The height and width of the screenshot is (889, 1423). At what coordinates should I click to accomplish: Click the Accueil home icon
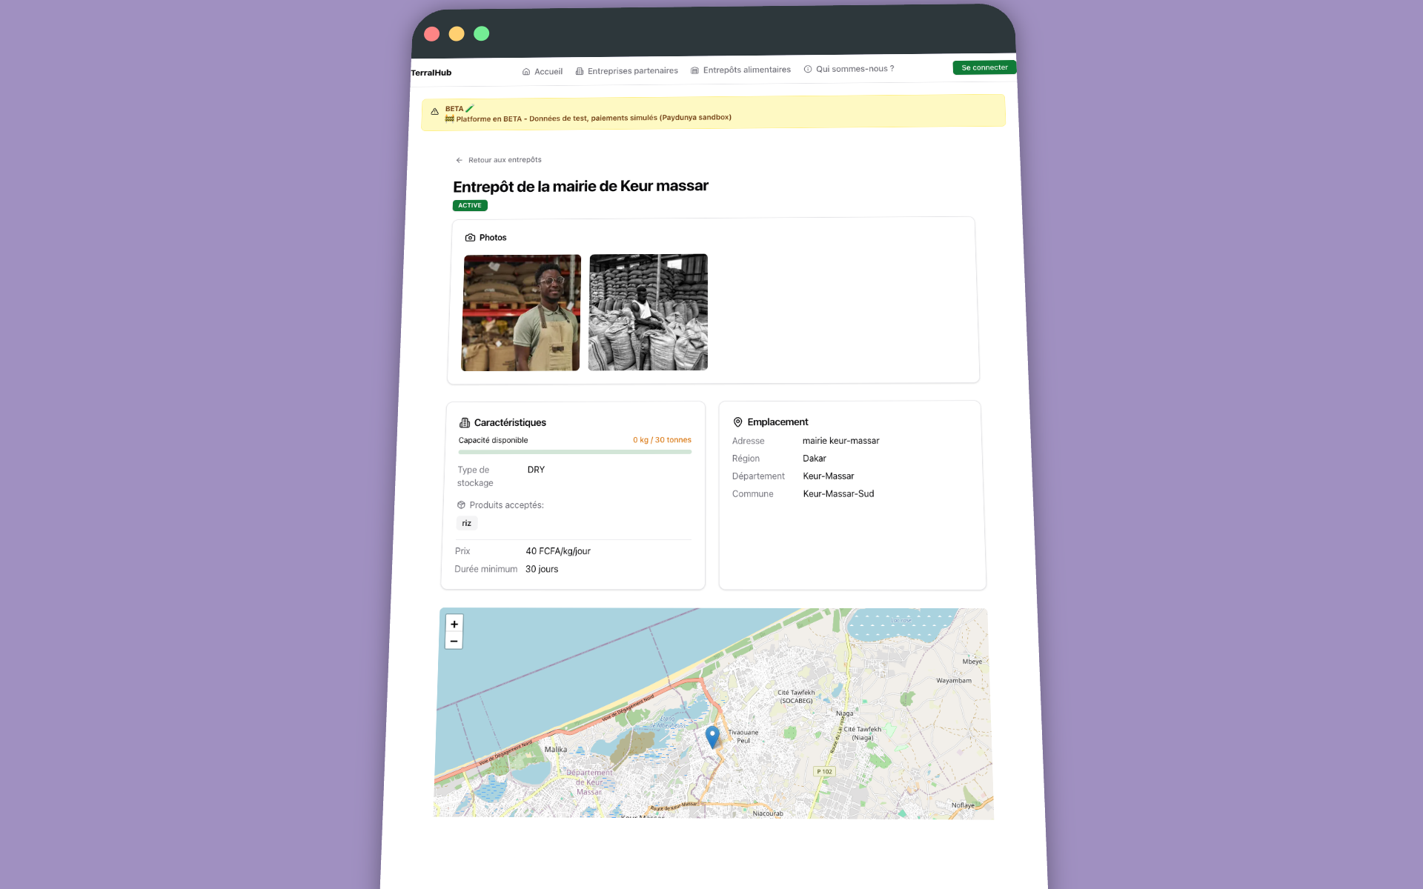click(x=526, y=72)
